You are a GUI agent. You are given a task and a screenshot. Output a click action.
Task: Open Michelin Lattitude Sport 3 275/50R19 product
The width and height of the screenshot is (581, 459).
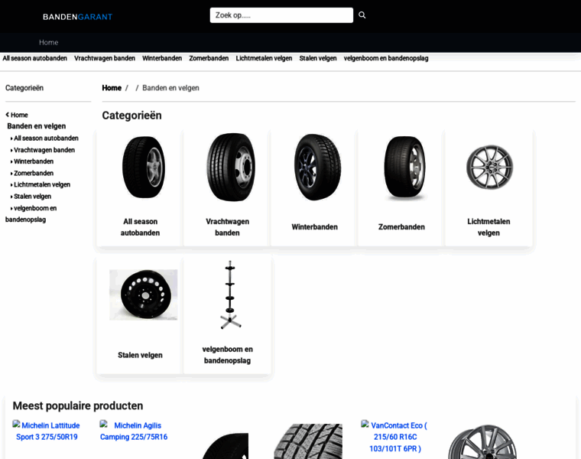pyautogui.click(x=47, y=431)
